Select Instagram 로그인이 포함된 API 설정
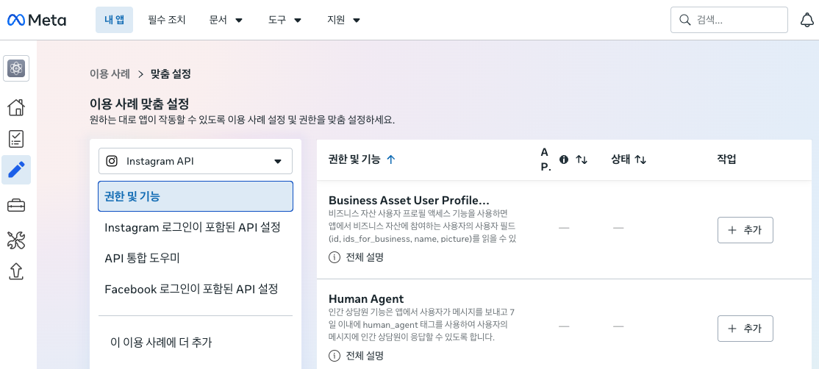The height and width of the screenshot is (369, 819). 193,228
